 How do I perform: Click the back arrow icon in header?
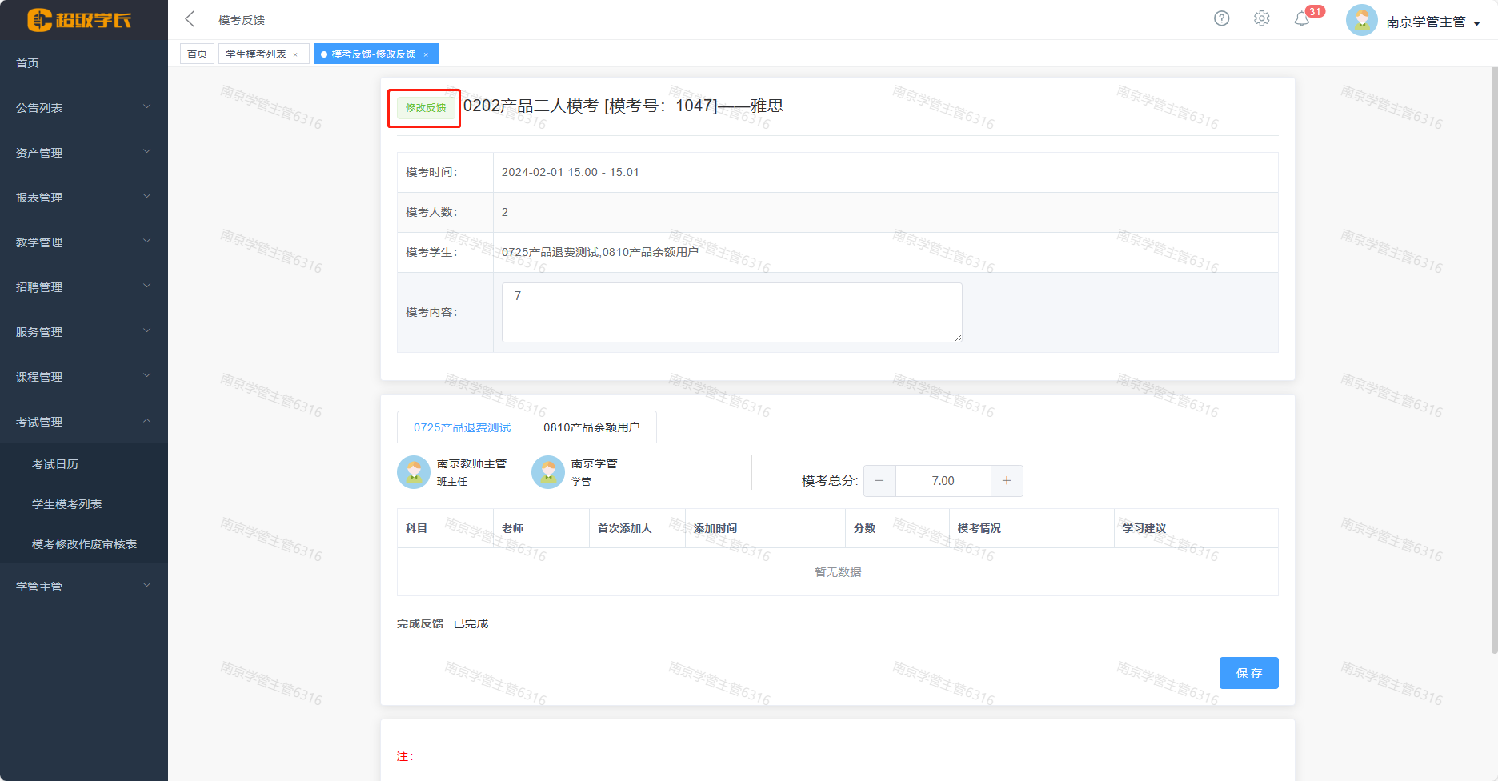tap(190, 19)
